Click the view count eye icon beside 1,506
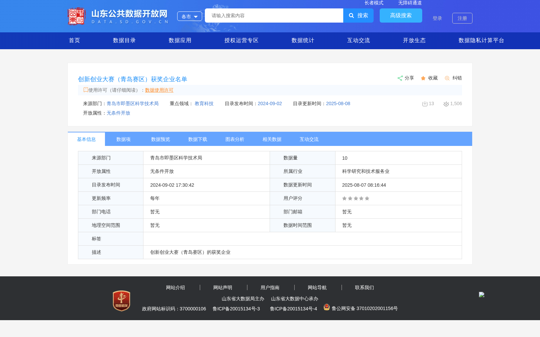Screen dimensions: 540x337 tap(446, 104)
